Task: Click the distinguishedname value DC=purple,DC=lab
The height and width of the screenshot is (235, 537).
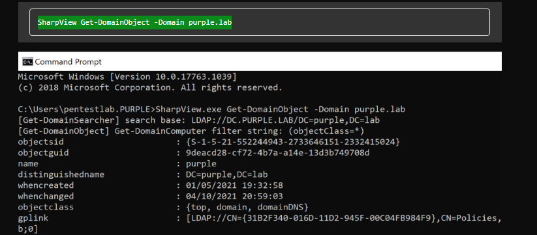Action: point(226,175)
